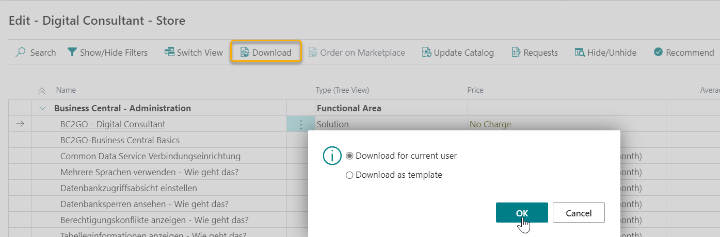Open the BC2GO - Digital Consultant link

(x=113, y=124)
